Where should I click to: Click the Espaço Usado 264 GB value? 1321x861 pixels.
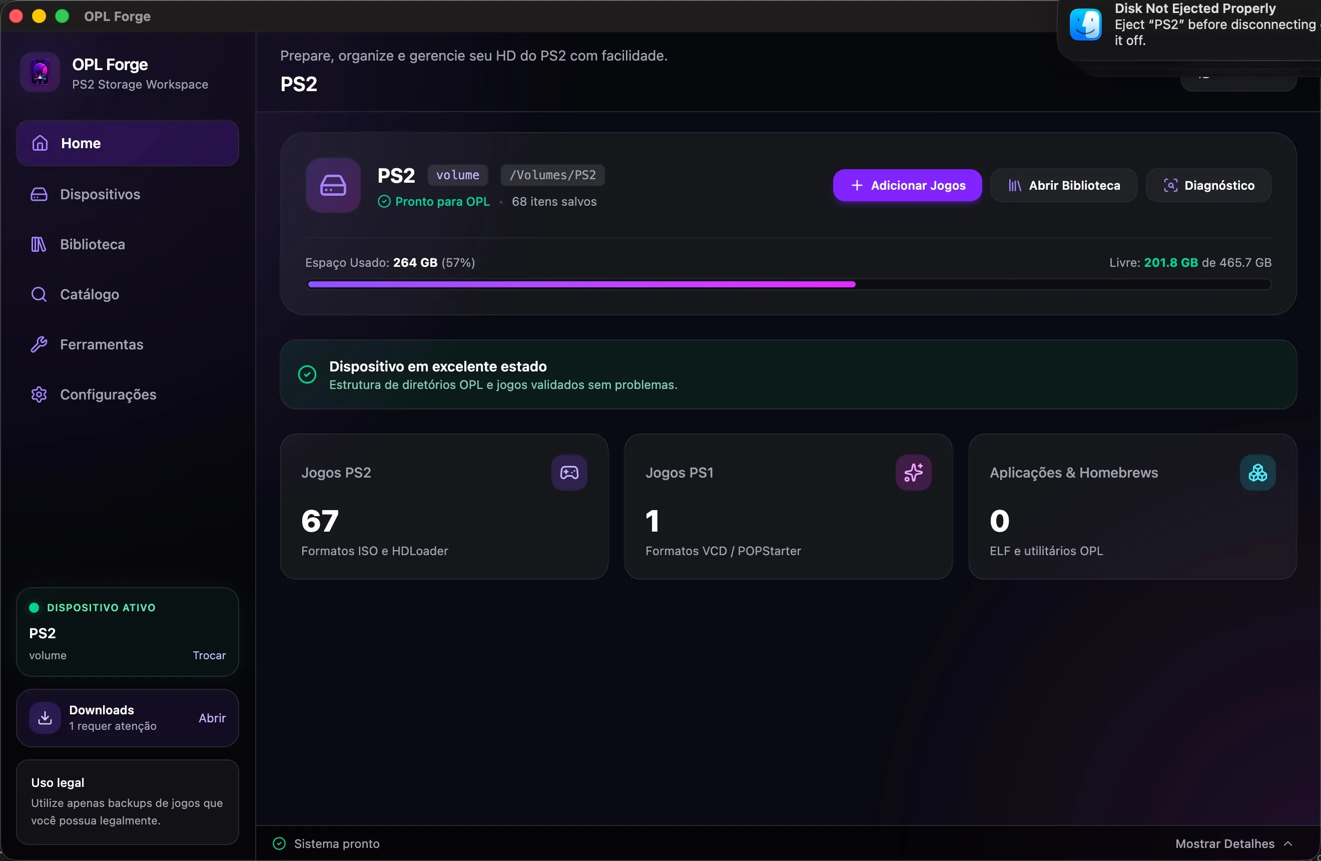tap(415, 263)
